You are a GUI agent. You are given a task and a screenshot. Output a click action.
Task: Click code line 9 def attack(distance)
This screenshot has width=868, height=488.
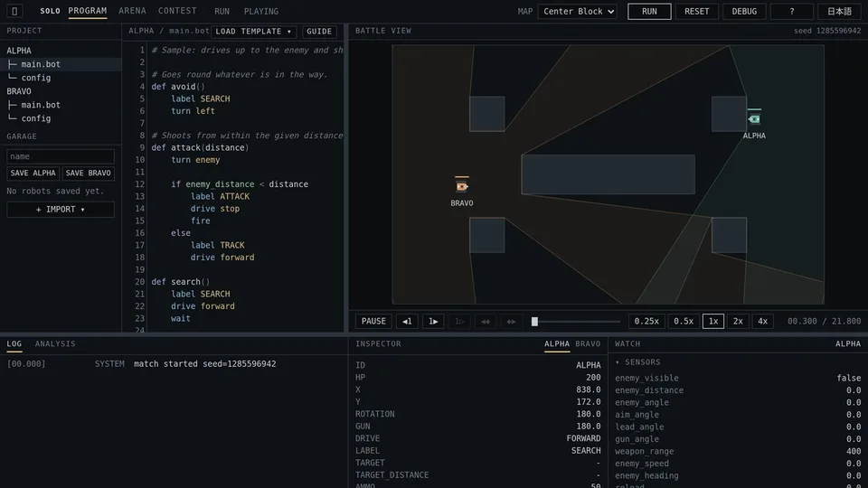coord(200,147)
